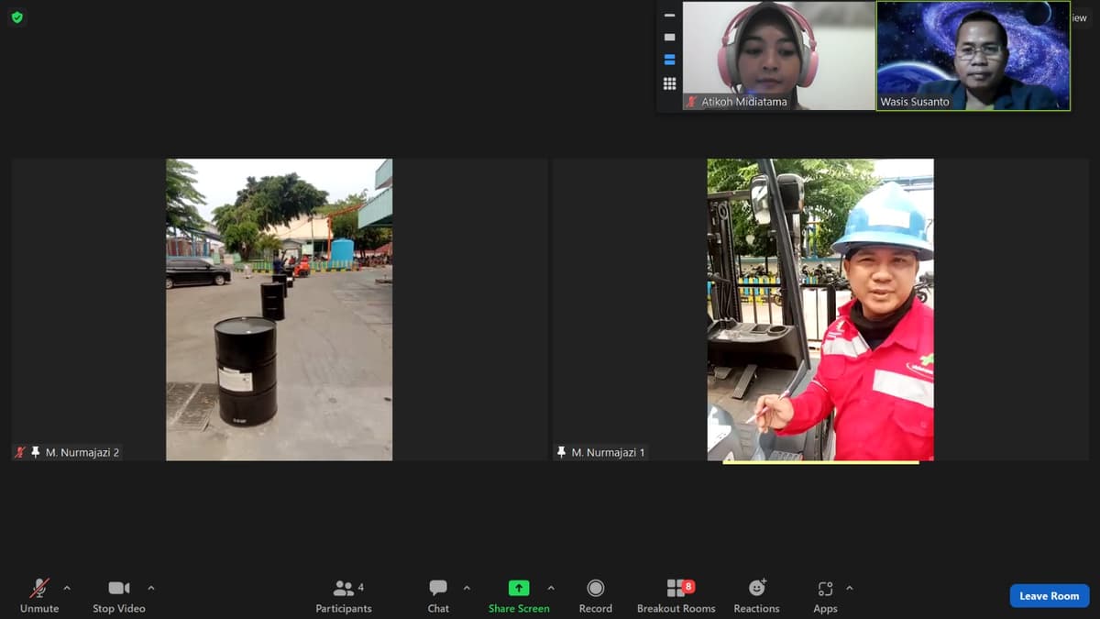Hide thumbnail video strip using minimize bar

[669, 16]
